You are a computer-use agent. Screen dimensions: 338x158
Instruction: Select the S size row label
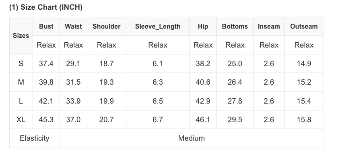pos(21,64)
